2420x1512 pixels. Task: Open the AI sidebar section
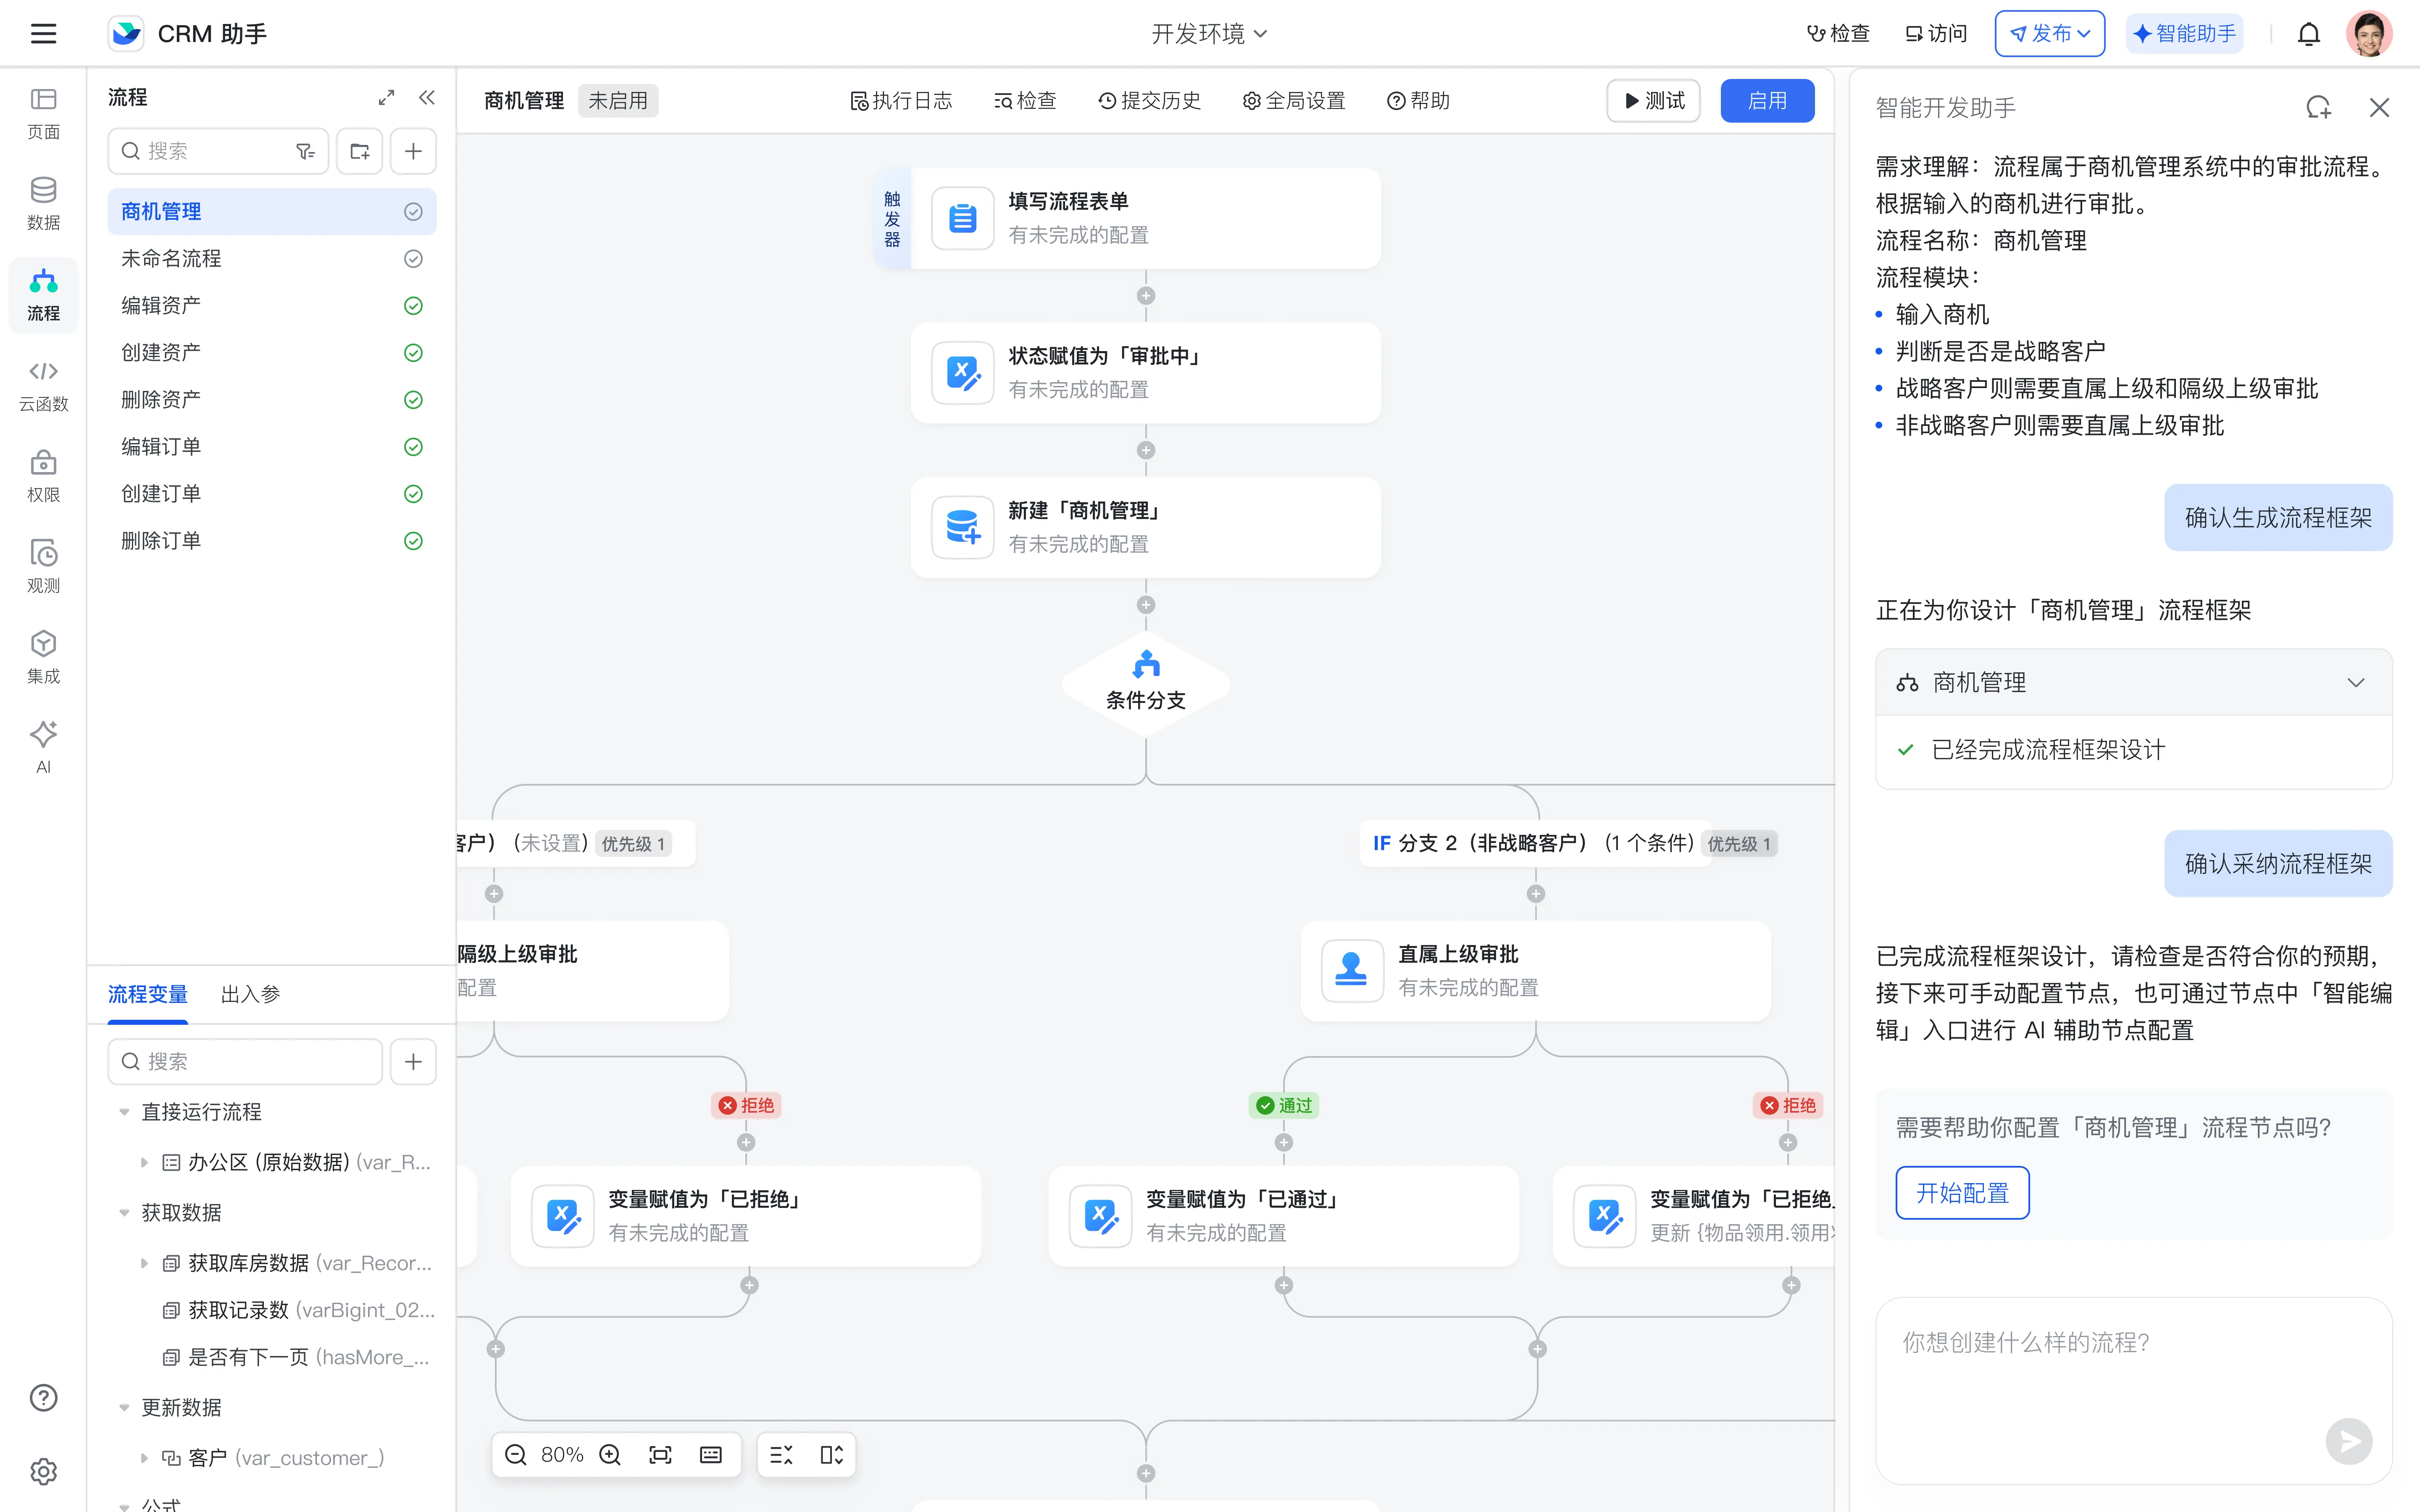43,748
